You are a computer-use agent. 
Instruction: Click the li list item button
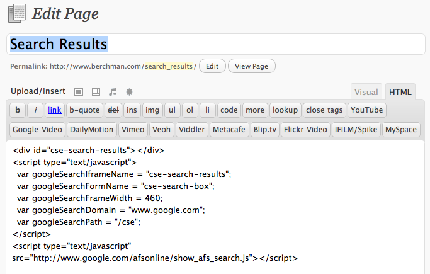(207, 110)
